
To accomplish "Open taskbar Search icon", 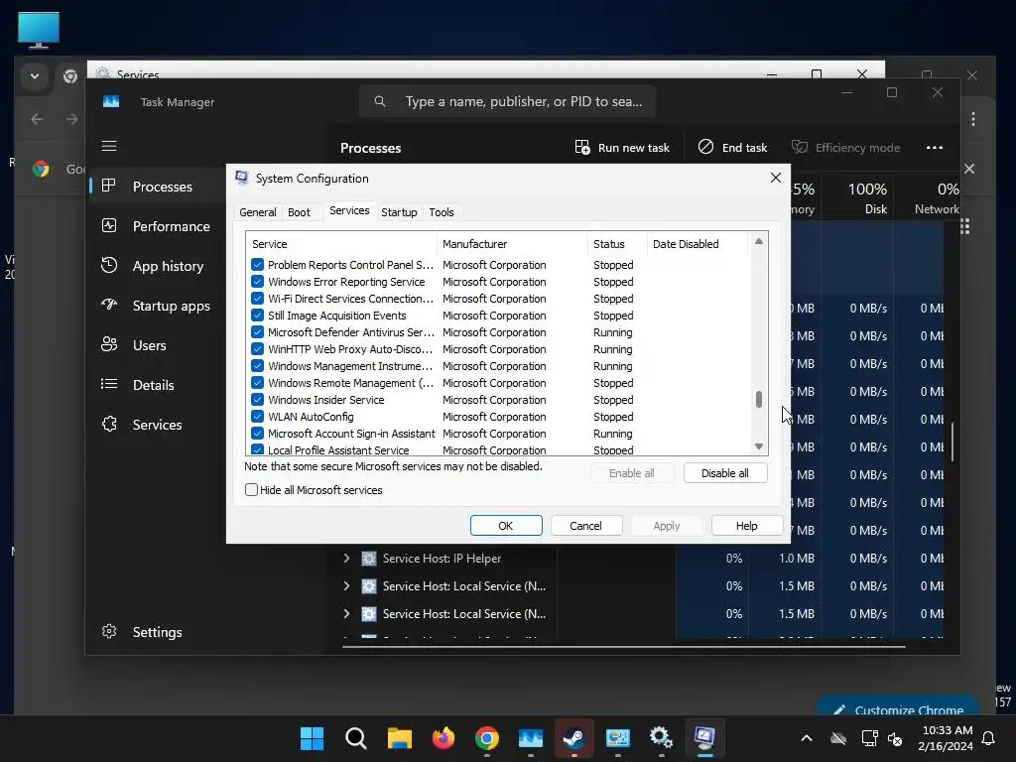I will [x=356, y=738].
